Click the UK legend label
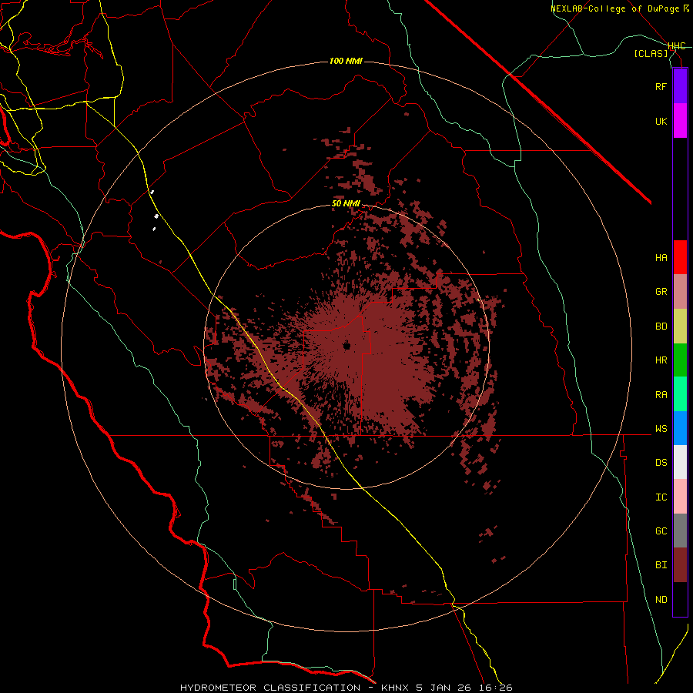This screenshot has height=693, width=693. [x=661, y=121]
